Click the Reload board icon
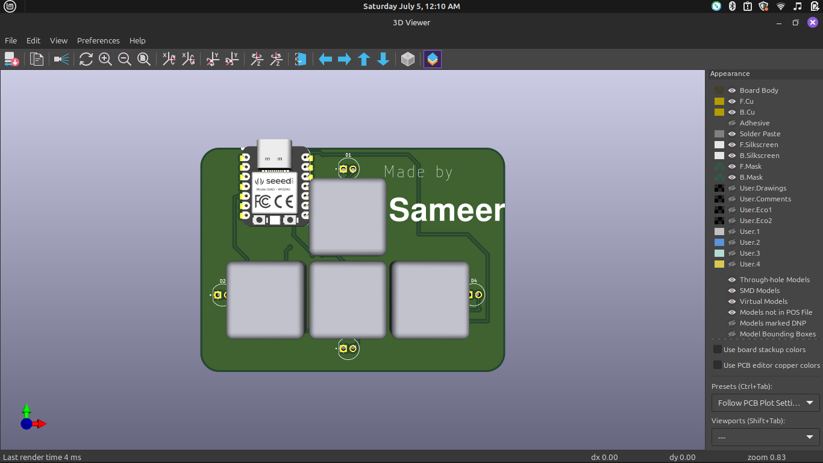Viewport: 823px width, 463px height. pos(11,59)
